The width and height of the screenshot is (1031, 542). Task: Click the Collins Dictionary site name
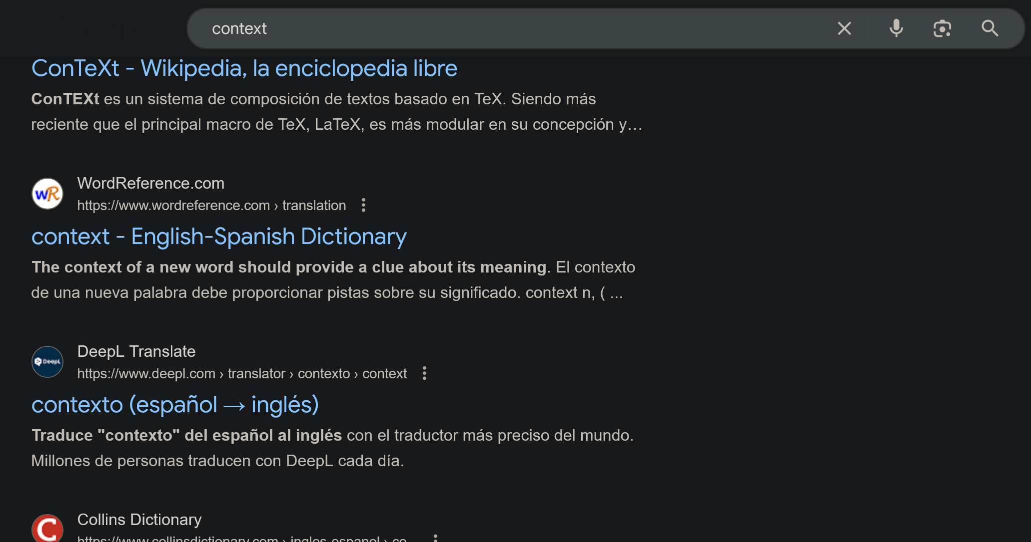tap(139, 520)
